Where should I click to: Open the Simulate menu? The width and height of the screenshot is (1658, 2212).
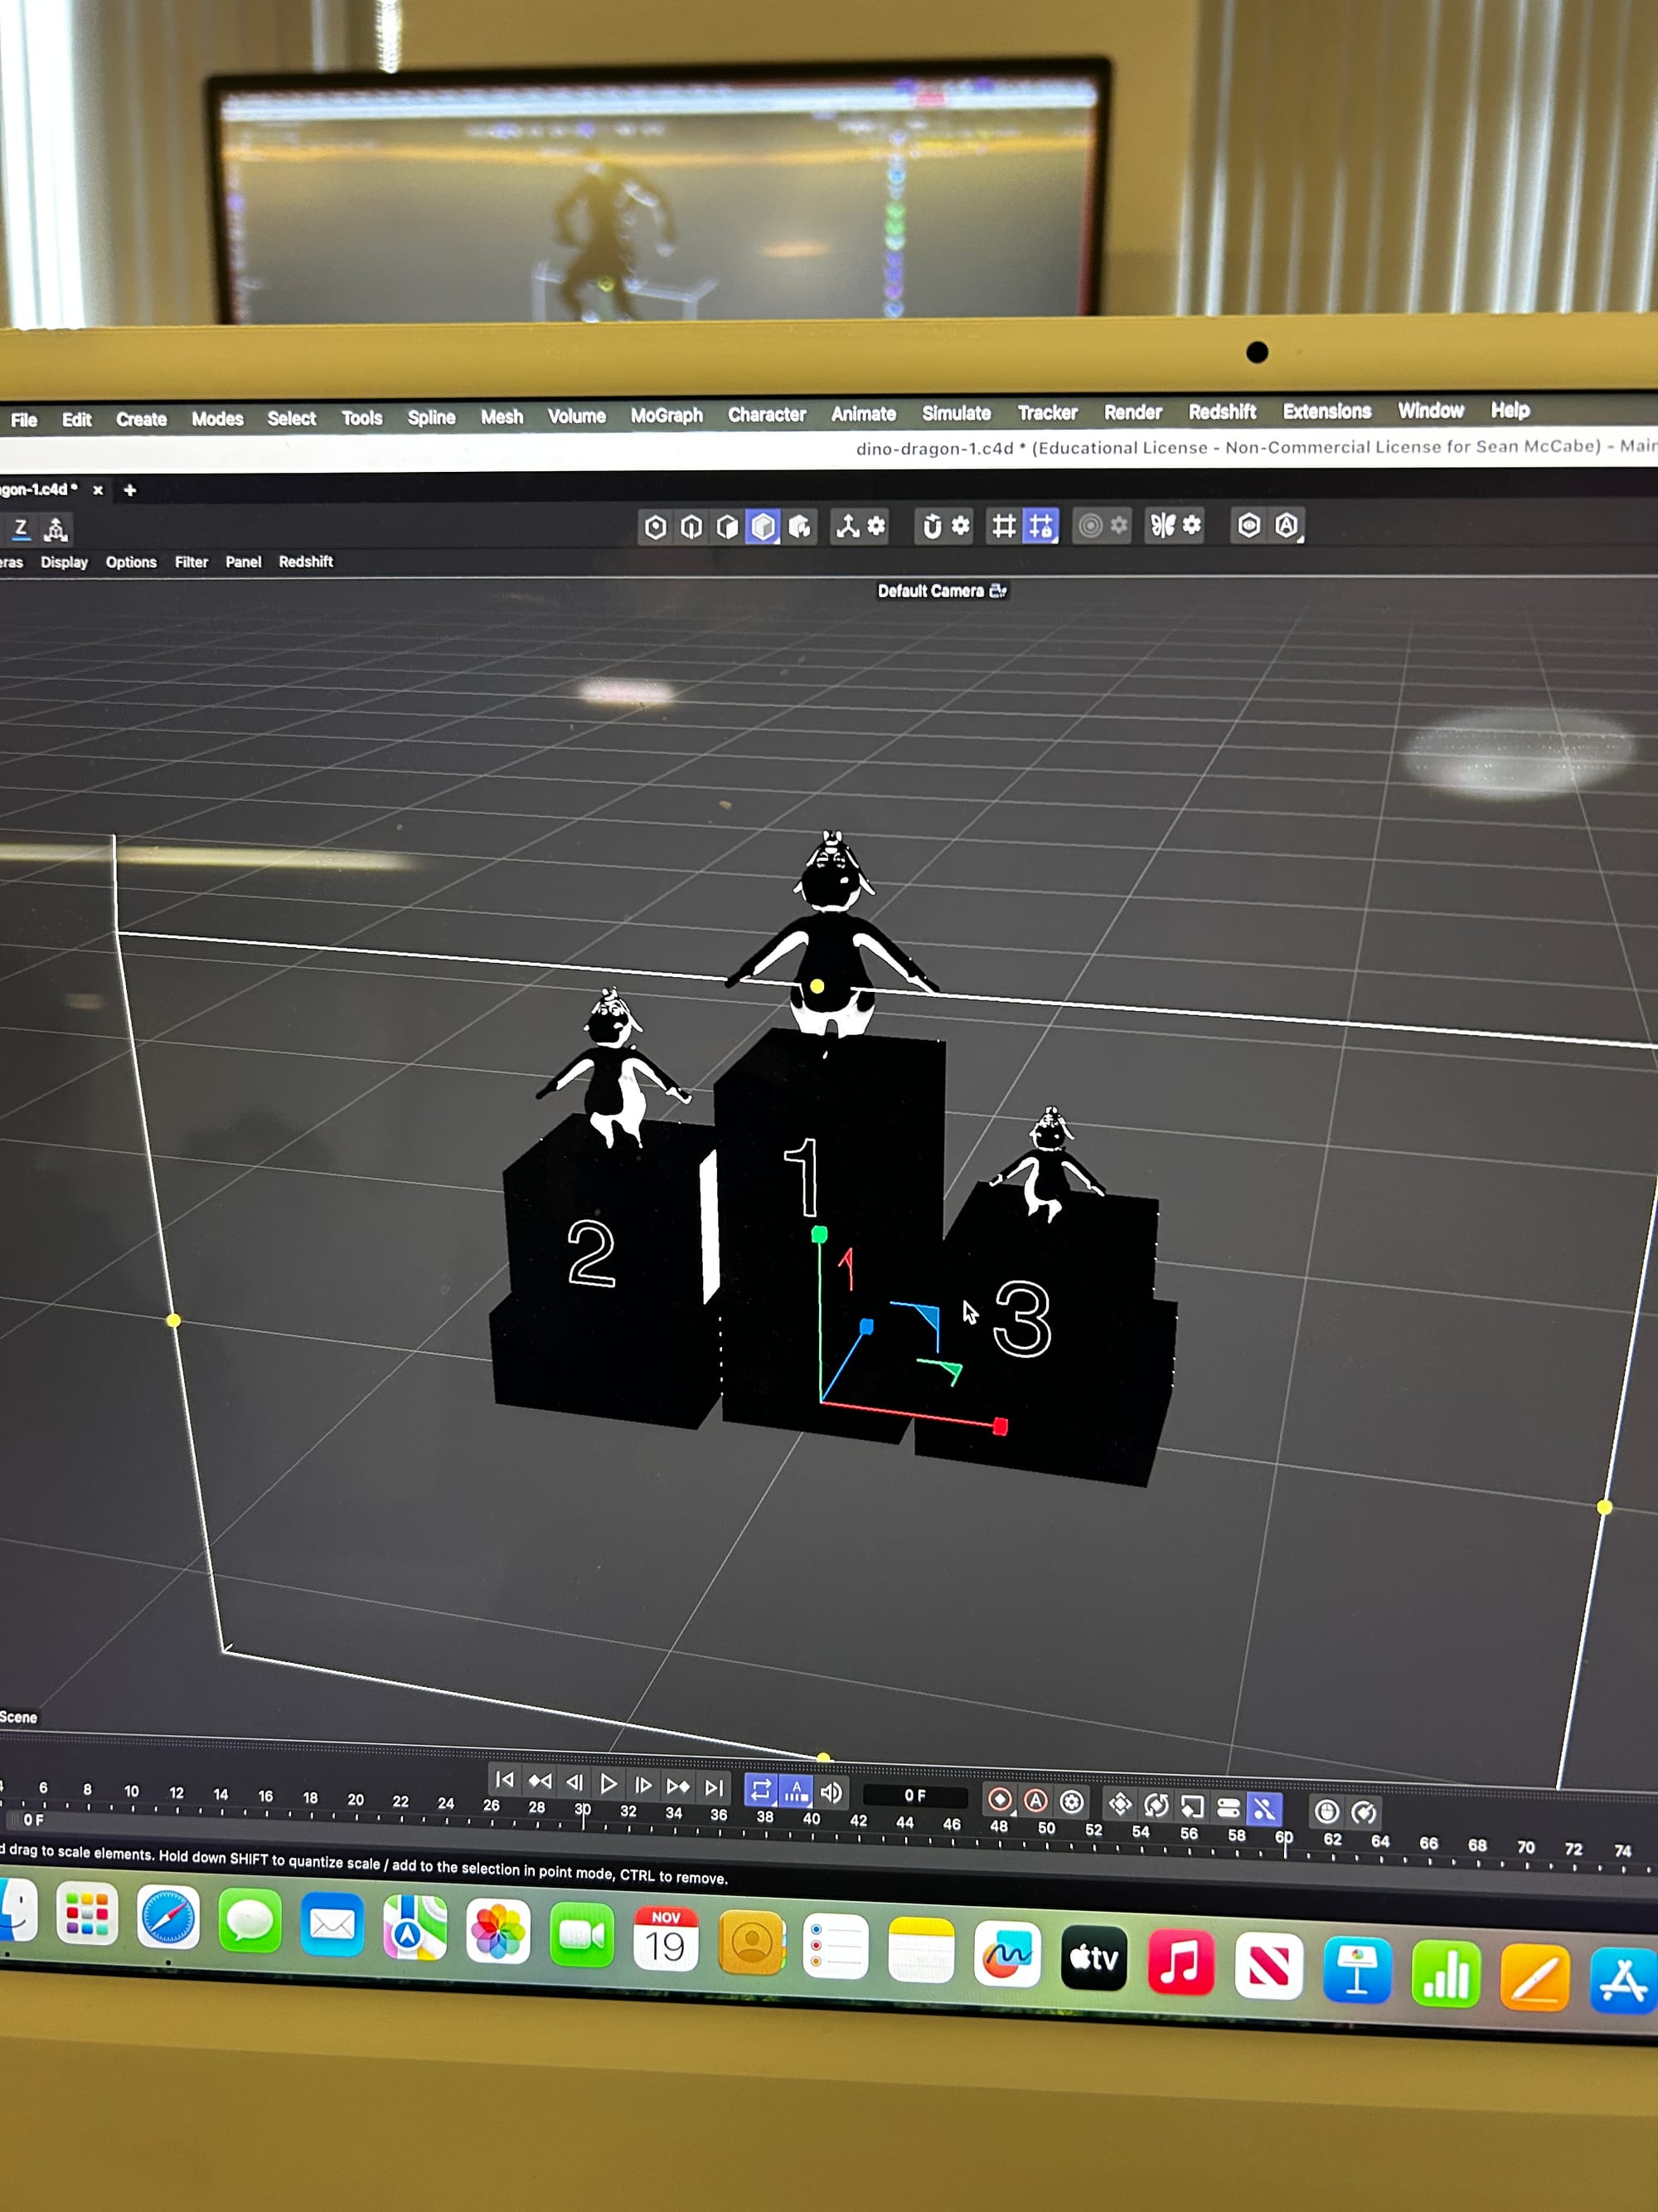[956, 413]
